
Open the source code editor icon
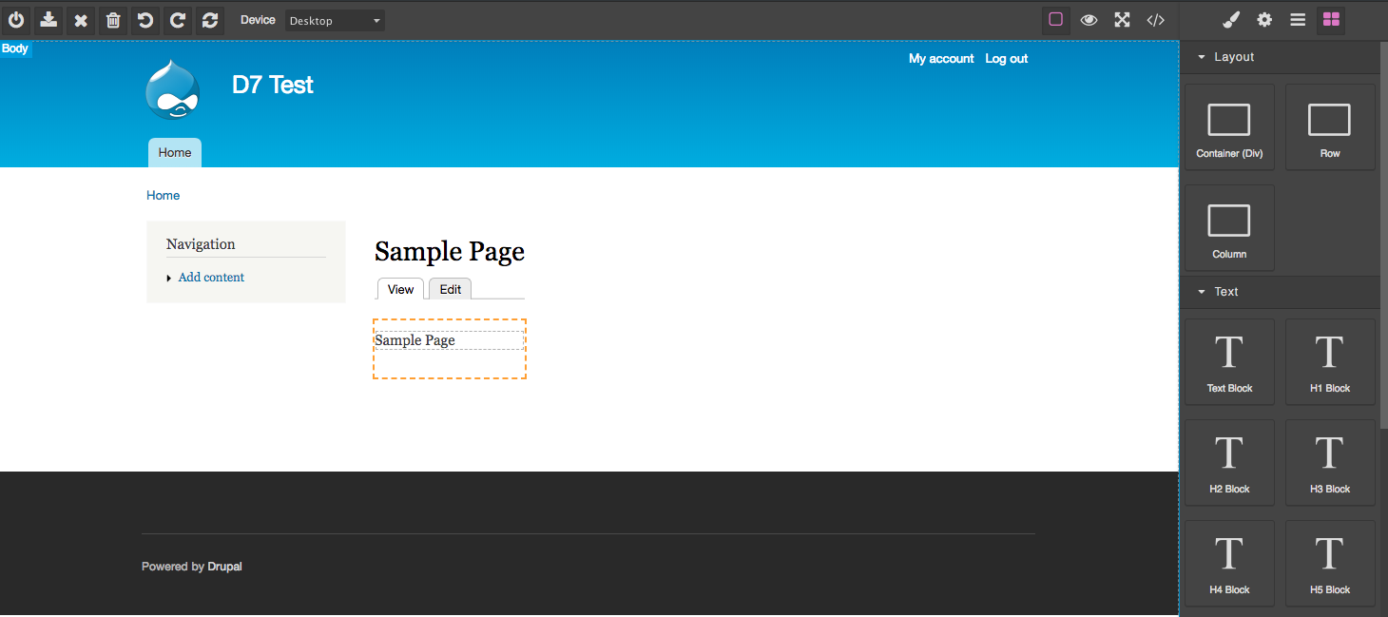click(1155, 20)
